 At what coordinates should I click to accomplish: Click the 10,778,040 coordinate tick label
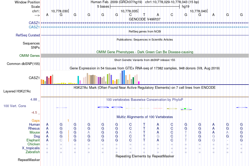[x=198, y=11]
